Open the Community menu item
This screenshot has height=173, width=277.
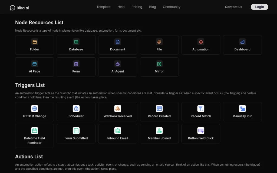(172, 7)
